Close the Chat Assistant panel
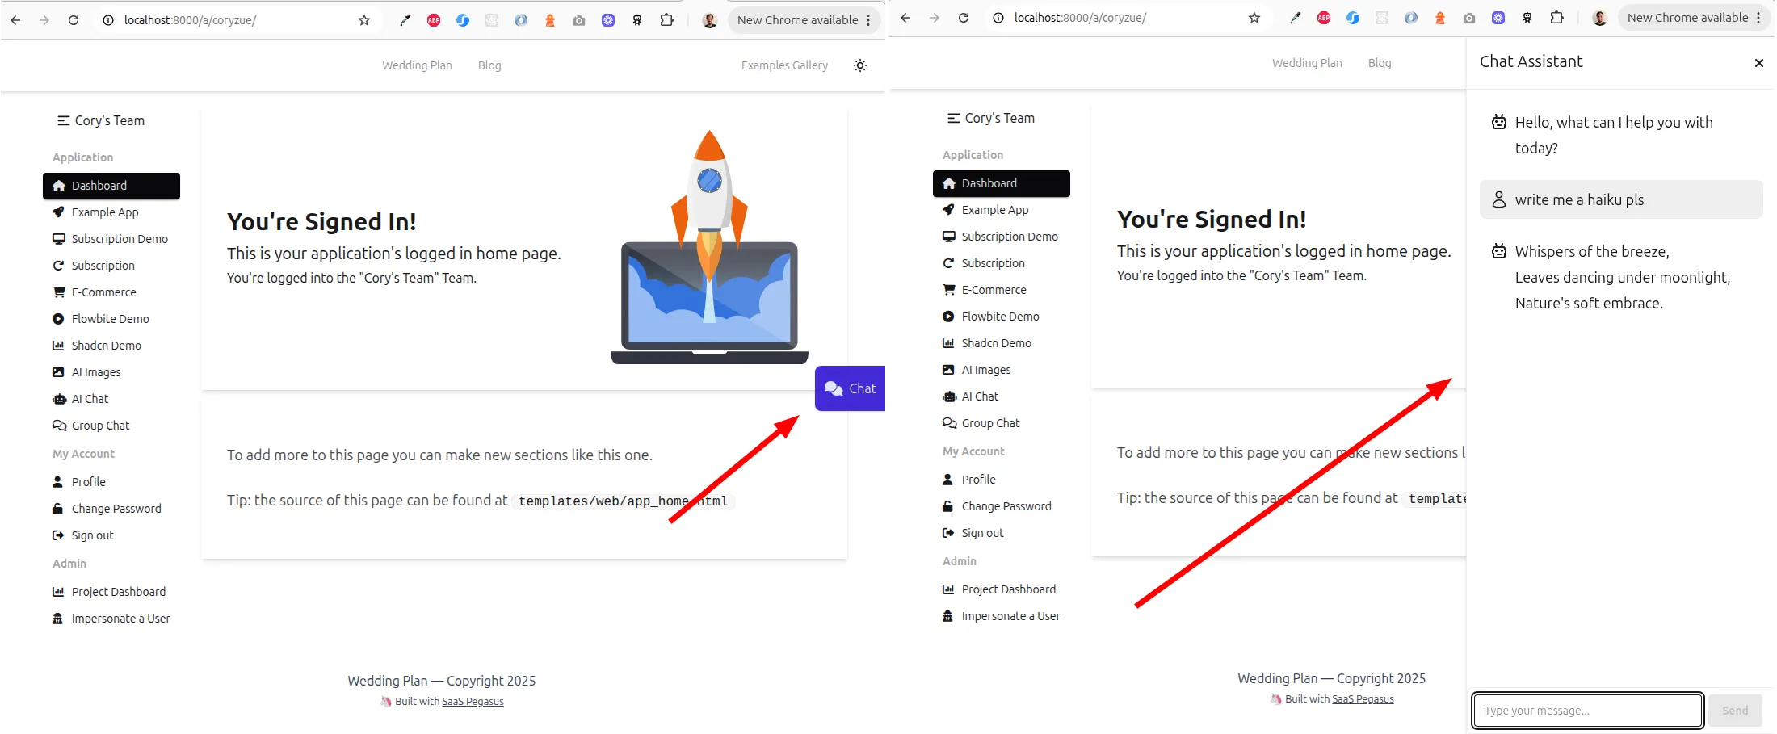This screenshot has height=734, width=1777. 1758,63
